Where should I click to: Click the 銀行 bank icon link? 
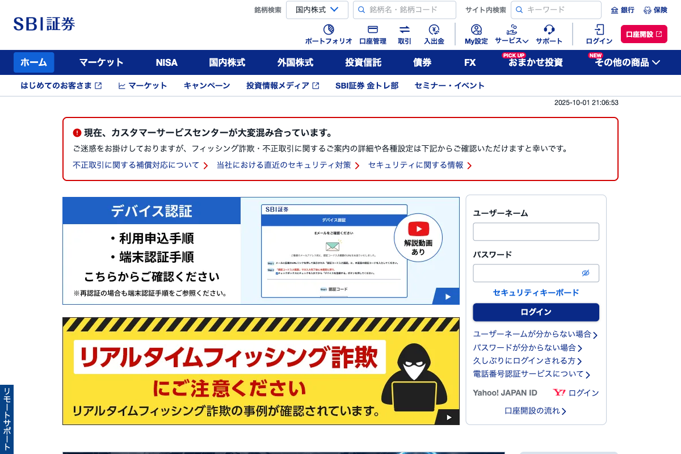click(x=615, y=10)
